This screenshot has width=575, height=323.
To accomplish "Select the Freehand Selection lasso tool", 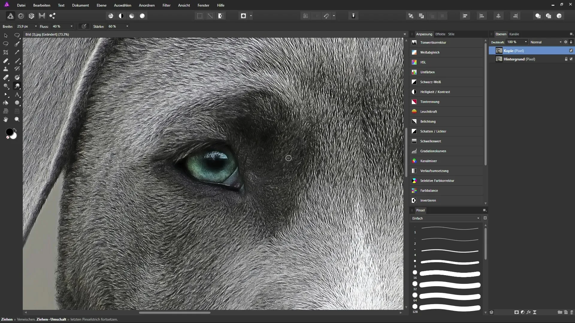I will (x=6, y=44).
